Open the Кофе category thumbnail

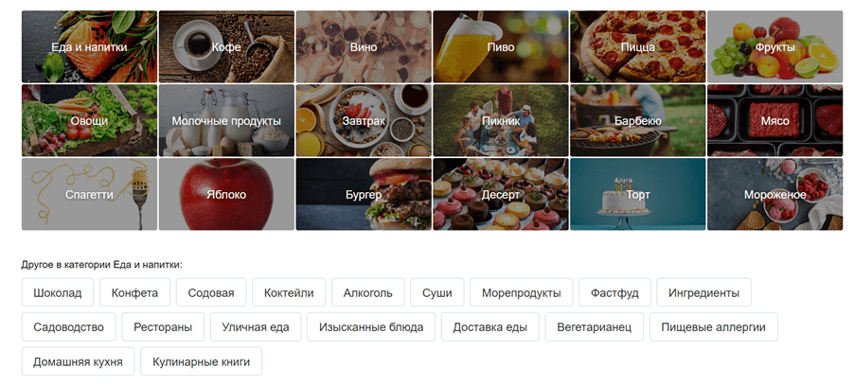(226, 46)
